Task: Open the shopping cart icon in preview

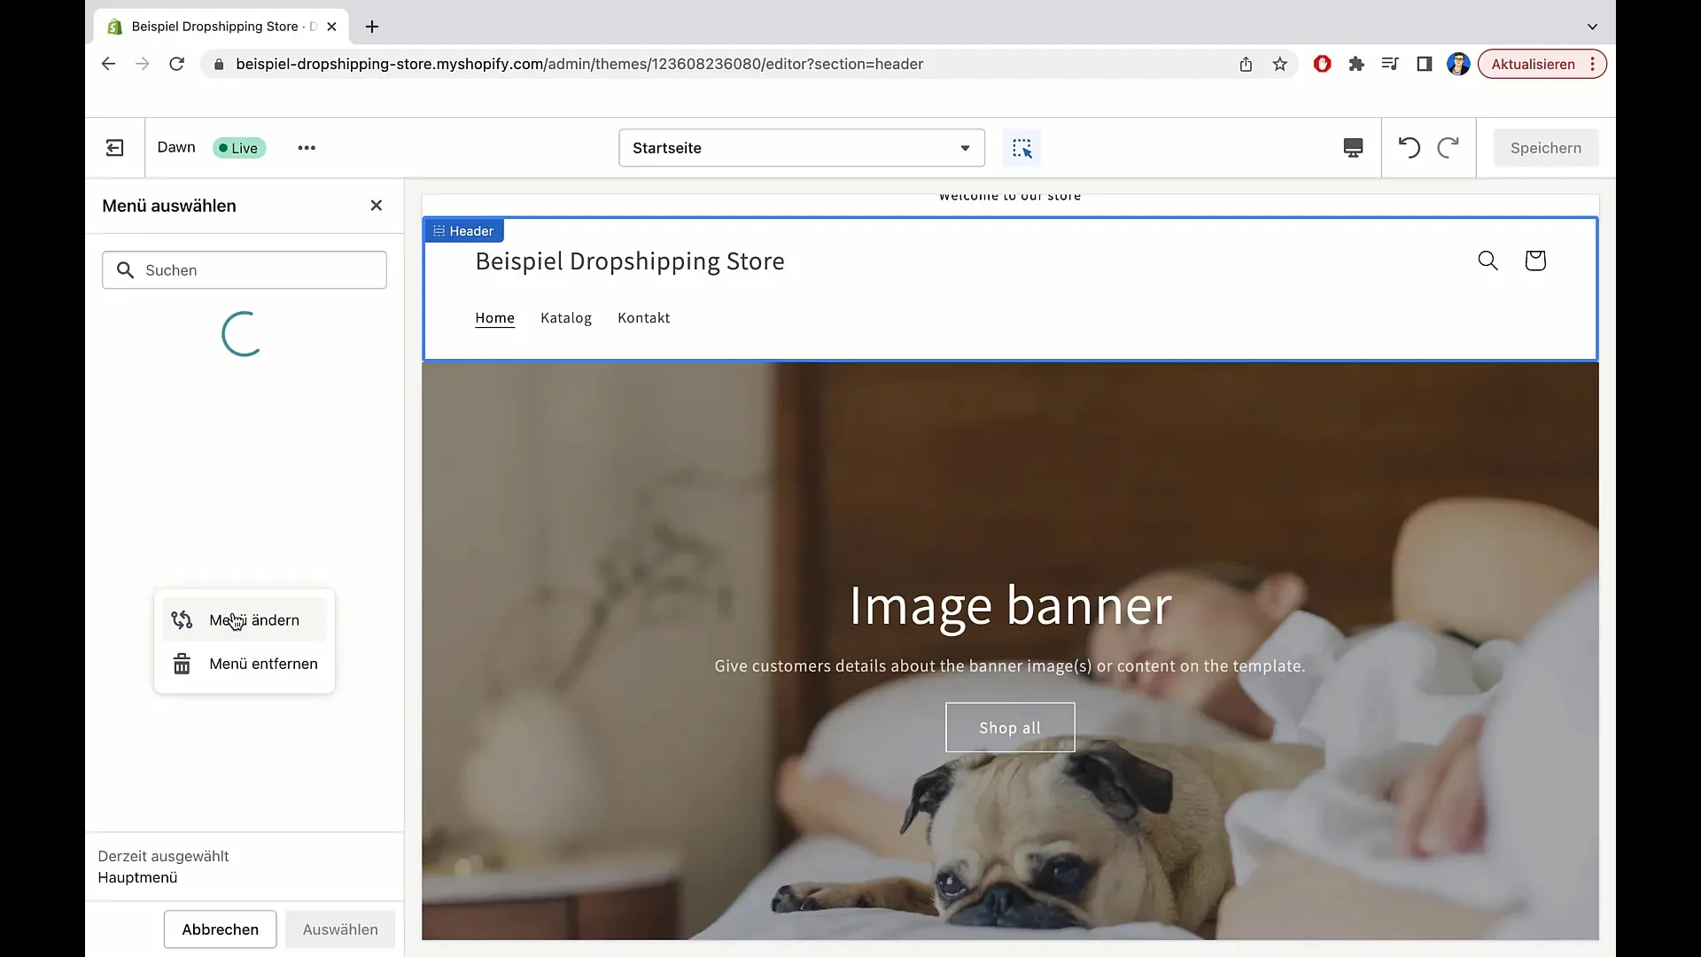Action: pyautogui.click(x=1535, y=261)
